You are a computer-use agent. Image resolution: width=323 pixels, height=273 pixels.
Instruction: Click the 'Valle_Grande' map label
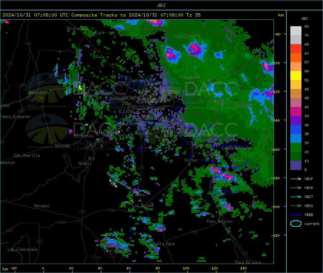coord(107,132)
